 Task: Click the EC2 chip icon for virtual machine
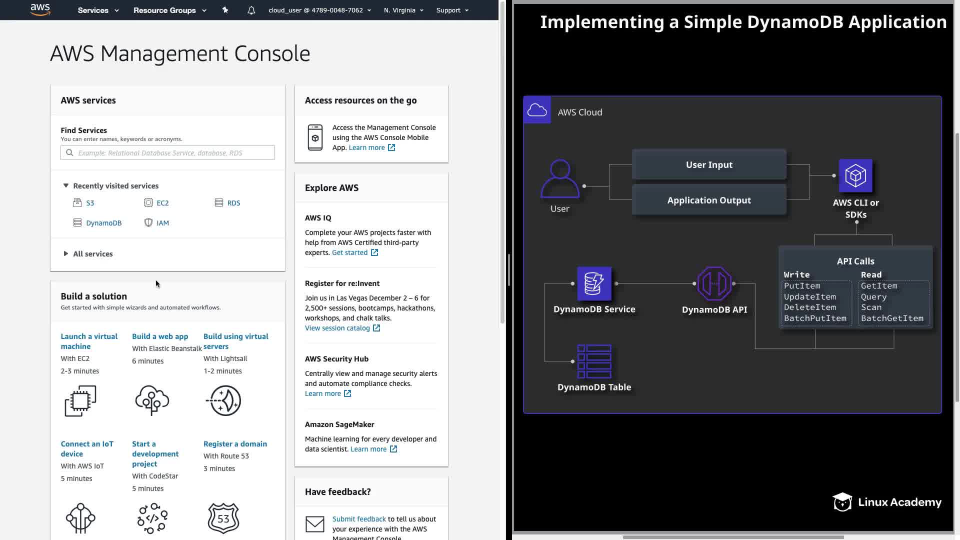pos(80,400)
